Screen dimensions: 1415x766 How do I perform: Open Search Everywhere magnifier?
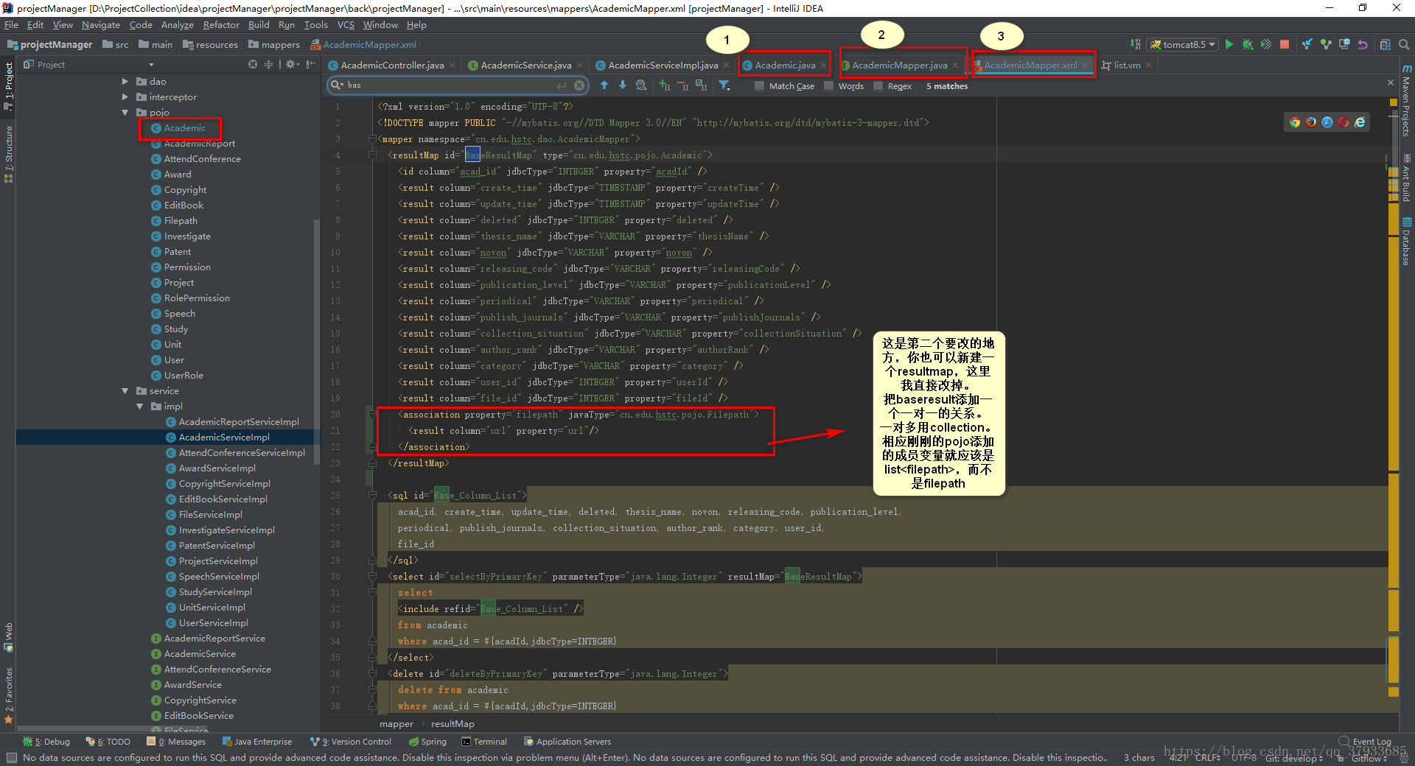tap(1404, 44)
